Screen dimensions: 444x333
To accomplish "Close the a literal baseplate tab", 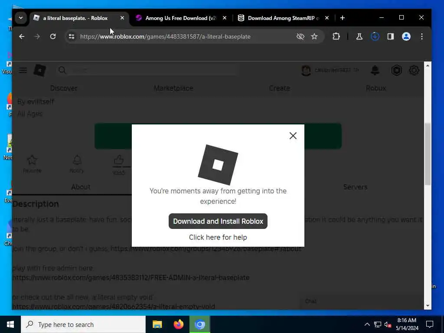I will coord(122,18).
